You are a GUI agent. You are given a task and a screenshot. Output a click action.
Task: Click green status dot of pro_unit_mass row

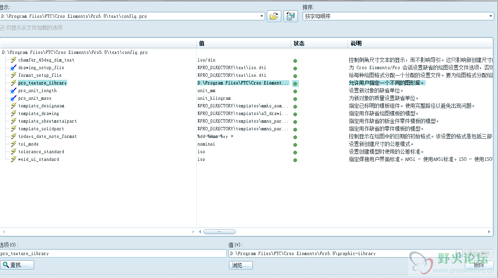click(295, 99)
